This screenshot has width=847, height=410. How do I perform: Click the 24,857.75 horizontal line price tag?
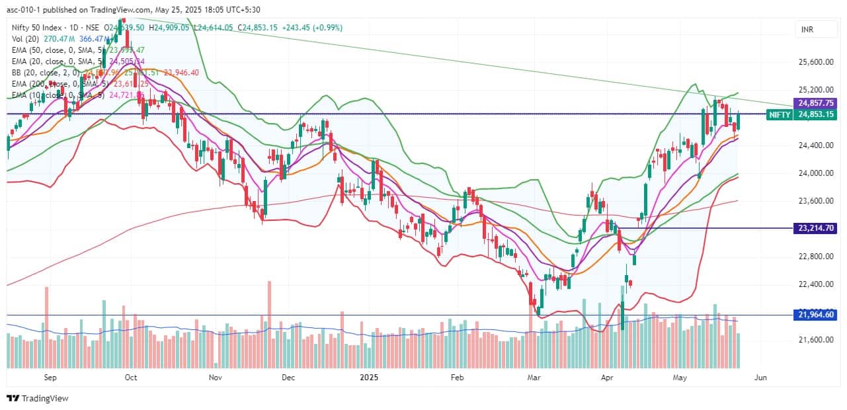[x=816, y=103]
